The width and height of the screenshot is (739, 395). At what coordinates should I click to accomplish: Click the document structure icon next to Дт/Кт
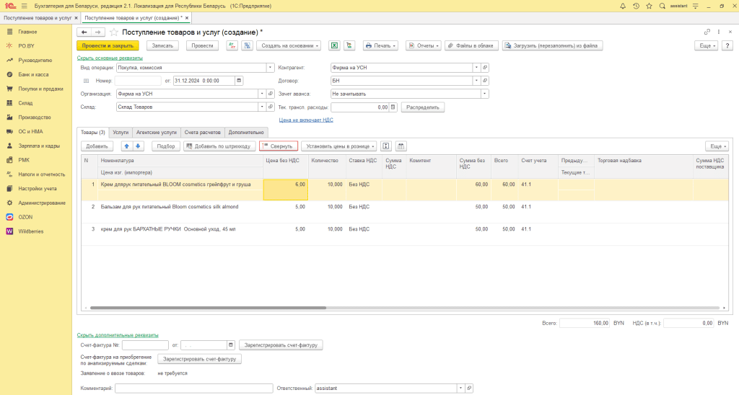click(247, 45)
